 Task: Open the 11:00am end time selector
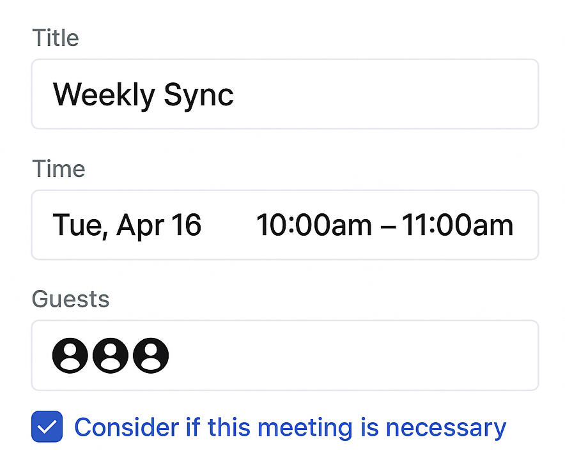click(458, 225)
